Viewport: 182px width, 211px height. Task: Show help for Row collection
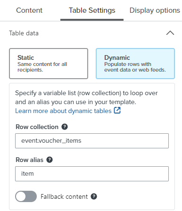[65, 127]
